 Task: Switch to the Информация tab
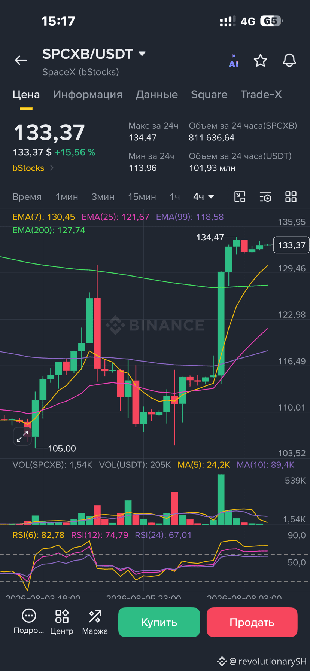88,95
